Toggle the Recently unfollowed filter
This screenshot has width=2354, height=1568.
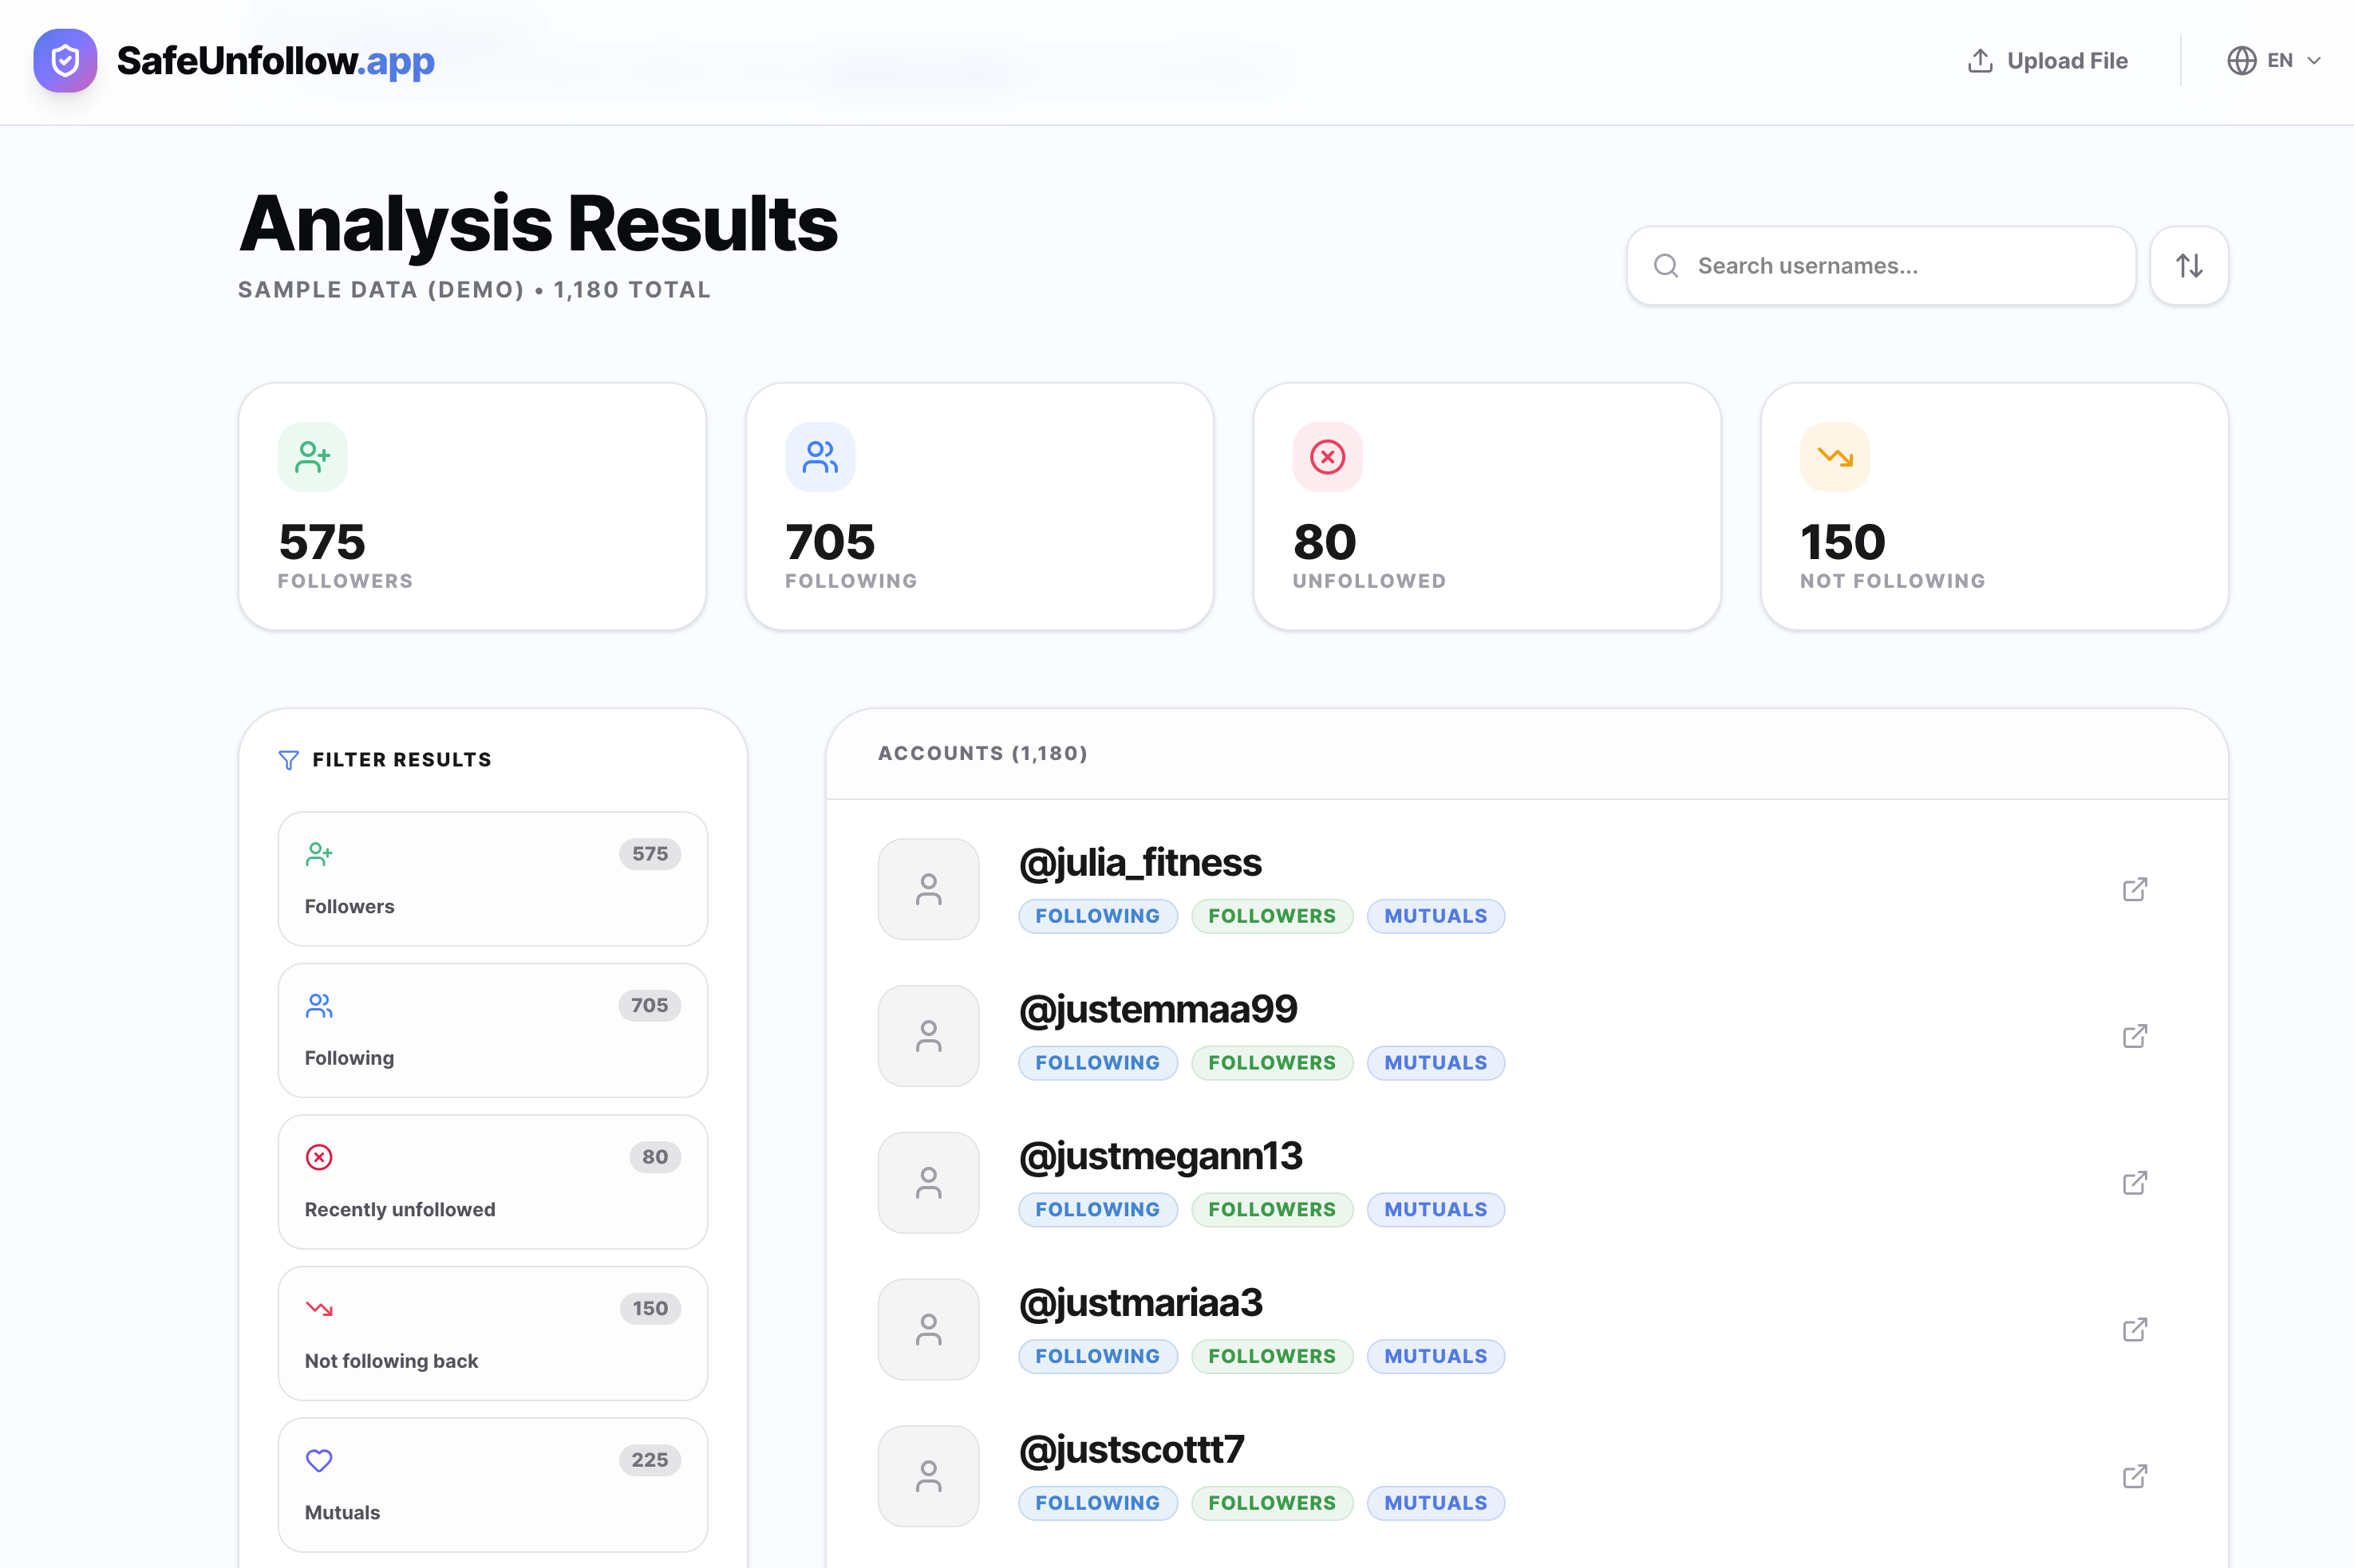pos(492,1182)
